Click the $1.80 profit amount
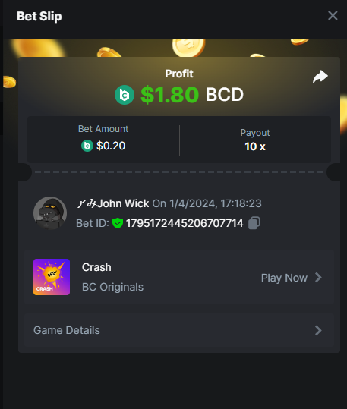This screenshot has width=347, height=409. 170,94
